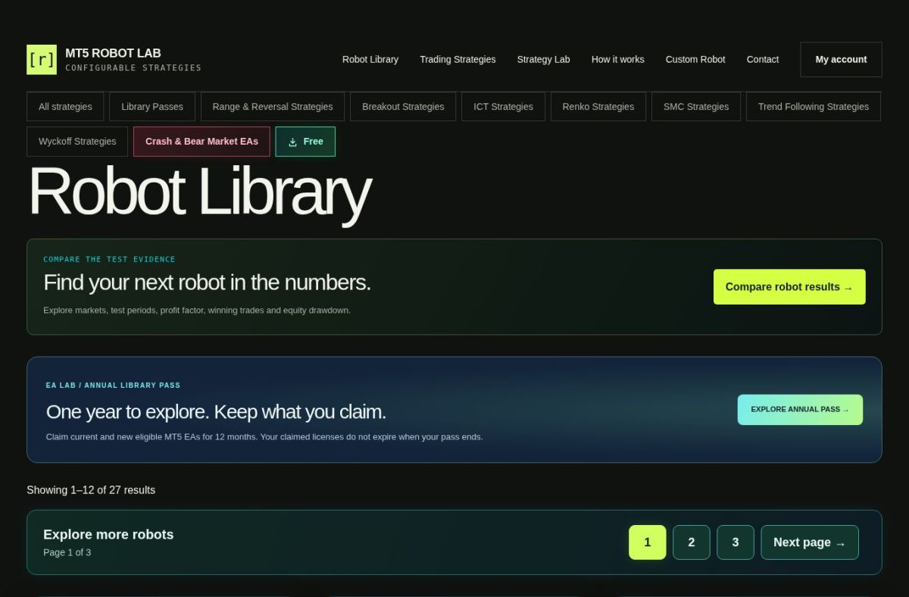Click the MT5 Robot Lab logo icon
The image size is (909, 597).
(42, 59)
